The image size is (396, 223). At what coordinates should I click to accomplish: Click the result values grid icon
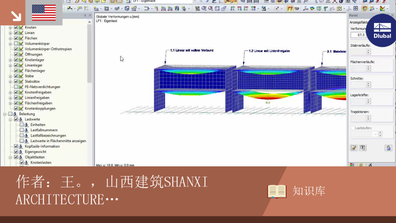pos(339,9)
